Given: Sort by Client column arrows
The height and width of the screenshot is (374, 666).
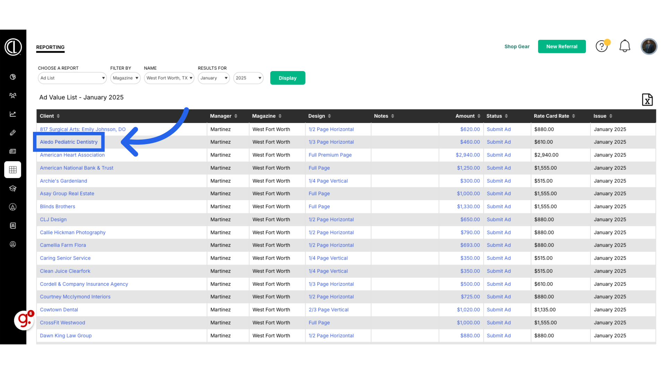Looking at the screenshot, I should click(x=58, y=116).
